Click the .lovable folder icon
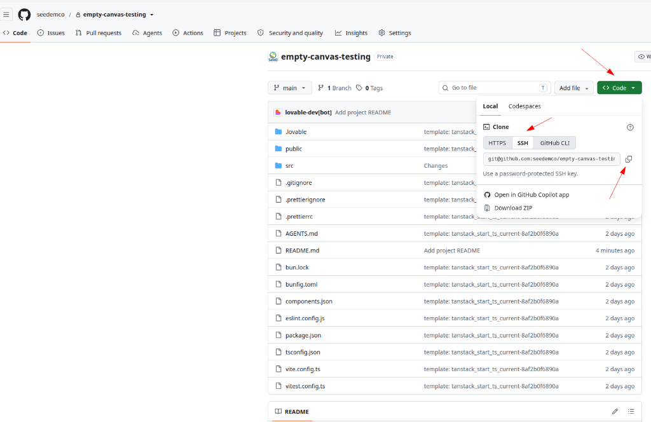This screenshot has height=422, width=651. tap(278, 132)
